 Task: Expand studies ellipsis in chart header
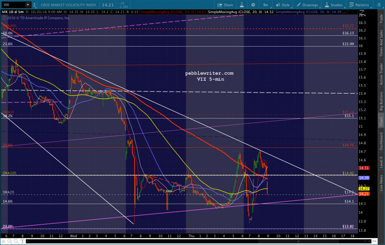coord(345,12)
